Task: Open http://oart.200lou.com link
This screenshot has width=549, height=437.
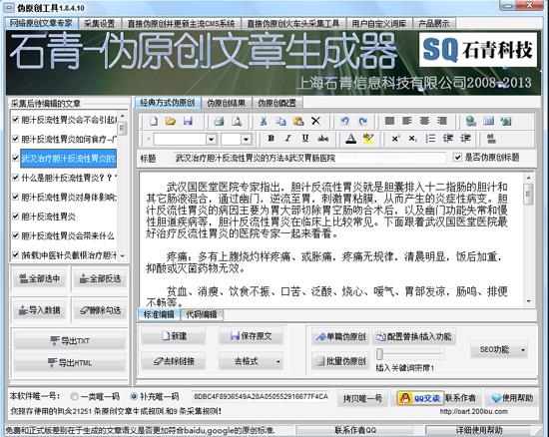Action: [474, 411]
